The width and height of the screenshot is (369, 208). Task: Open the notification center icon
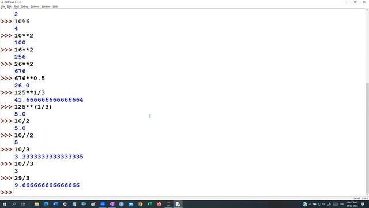(x=363, y=204)
